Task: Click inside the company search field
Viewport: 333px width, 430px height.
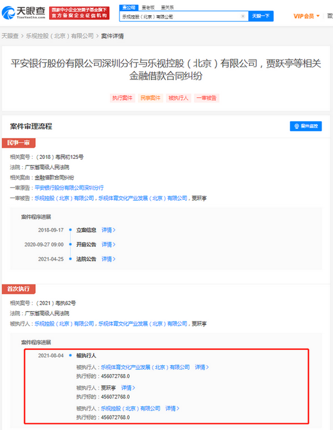Action: [180, 16]
